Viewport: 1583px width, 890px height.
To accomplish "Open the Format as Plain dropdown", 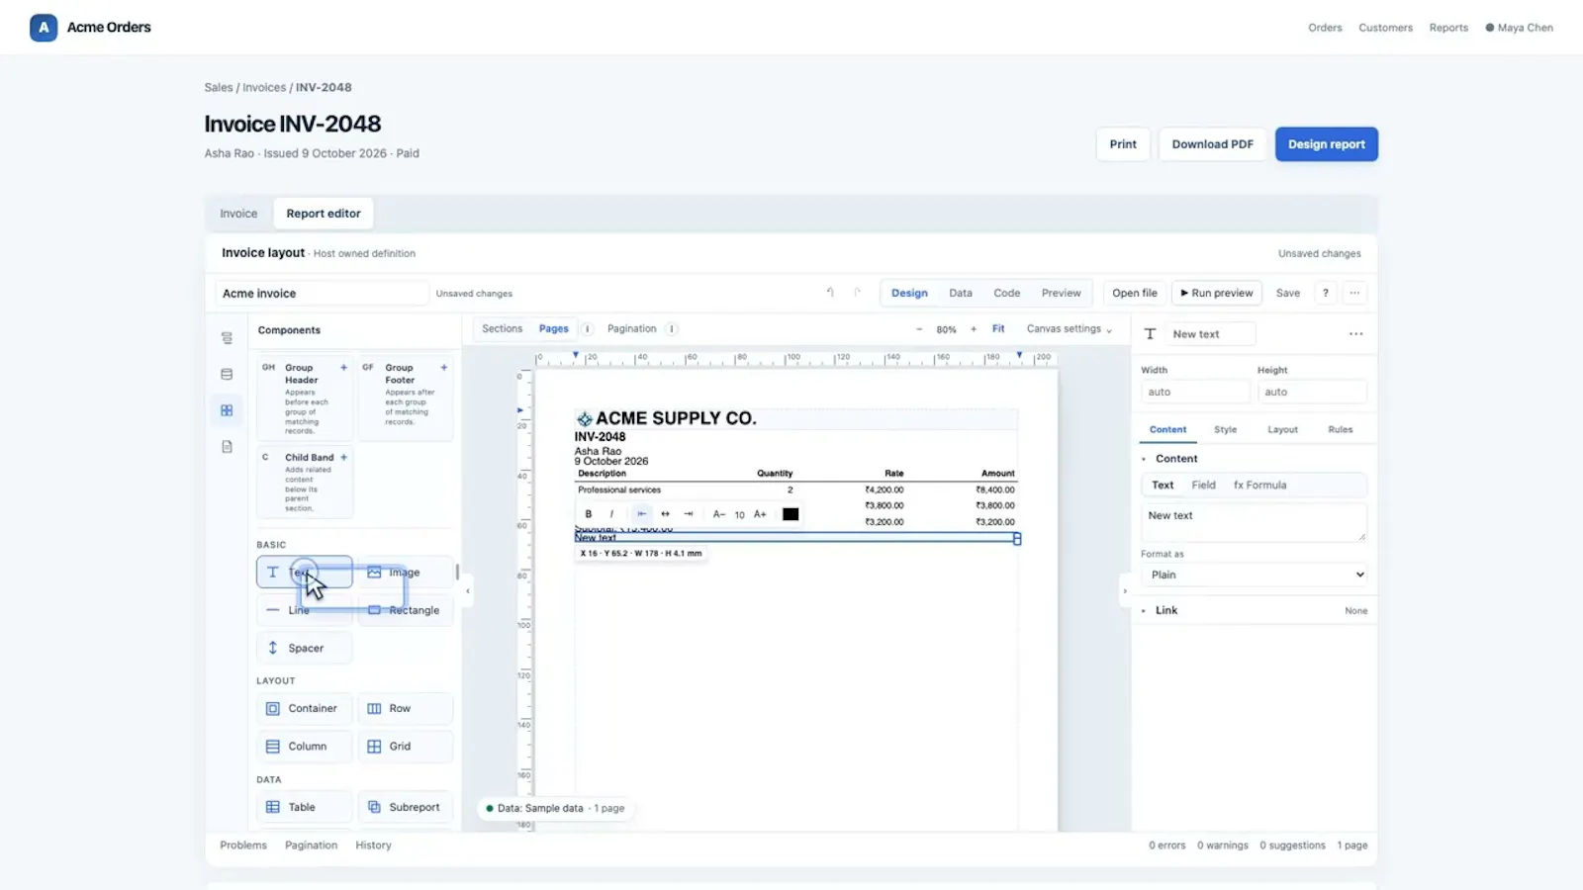I will tap(1255, 575).
